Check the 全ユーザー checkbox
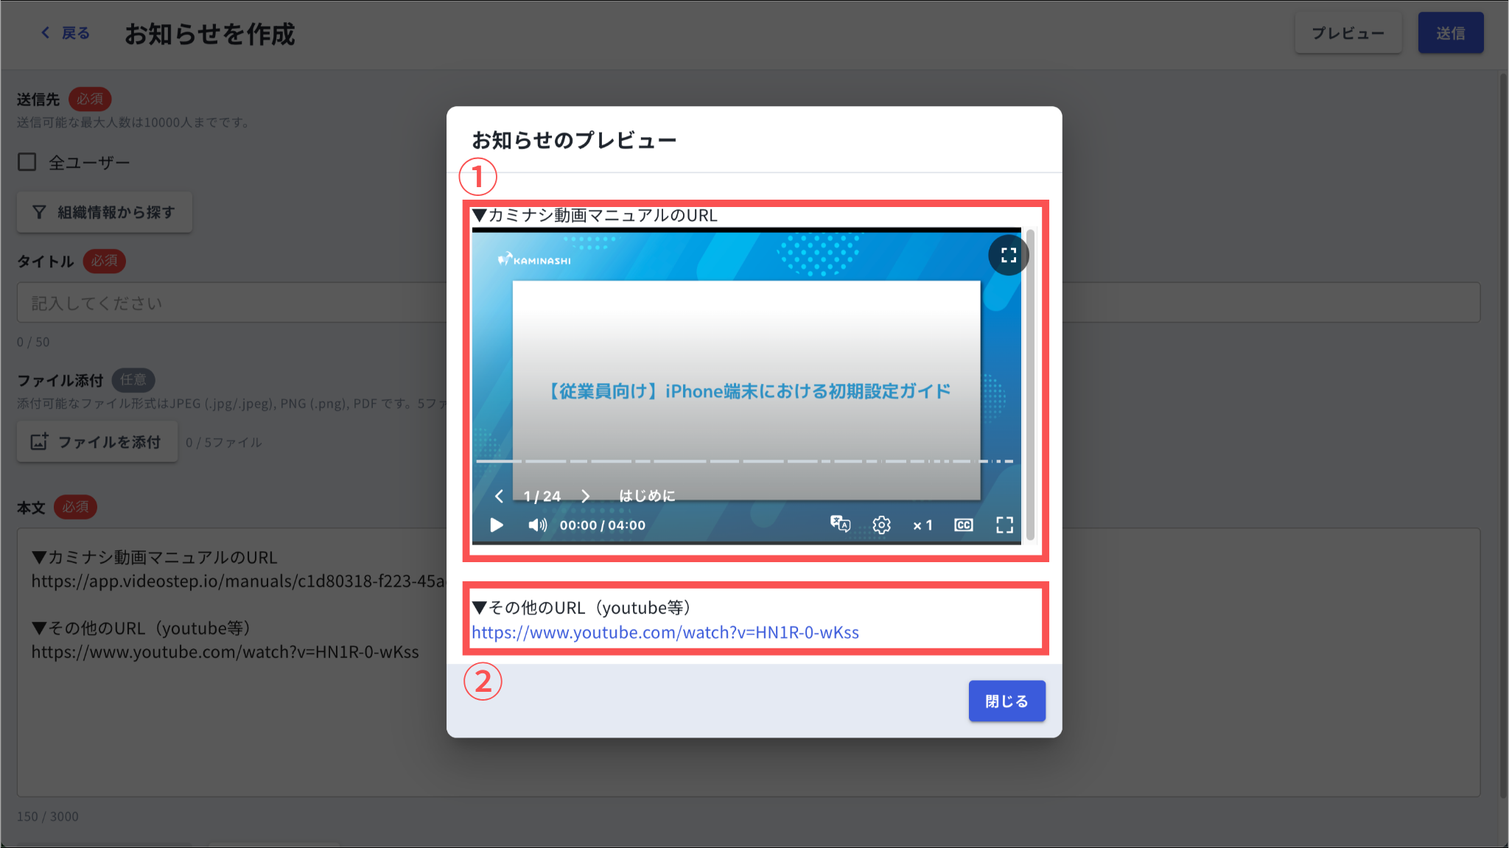This screenshot has width=1509, height=848. pyautogui.click(x=27, y=162)
